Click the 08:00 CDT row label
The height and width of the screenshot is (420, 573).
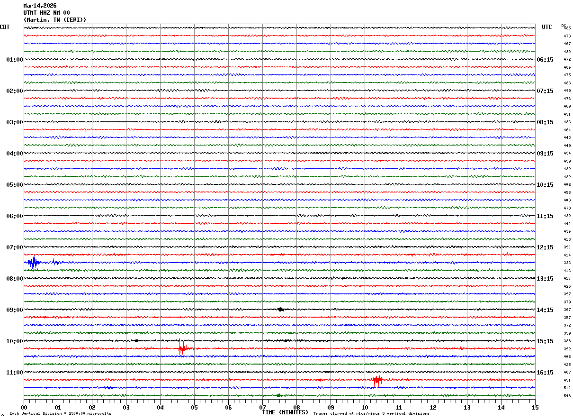click(x=15, y=279)
